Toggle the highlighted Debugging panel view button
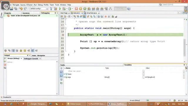 pos(13,51)
